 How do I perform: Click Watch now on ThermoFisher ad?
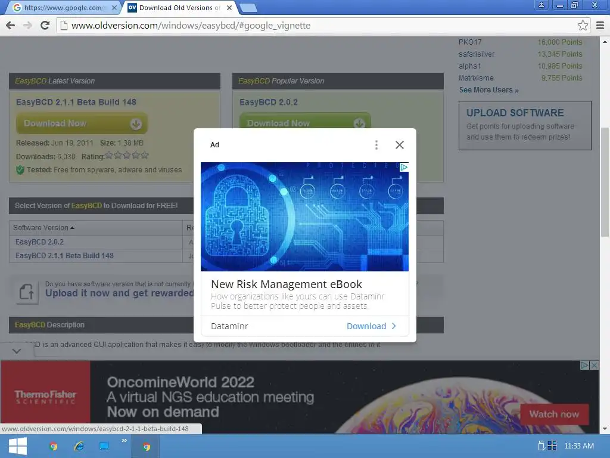pyautogui.click(x=554, y=414)
